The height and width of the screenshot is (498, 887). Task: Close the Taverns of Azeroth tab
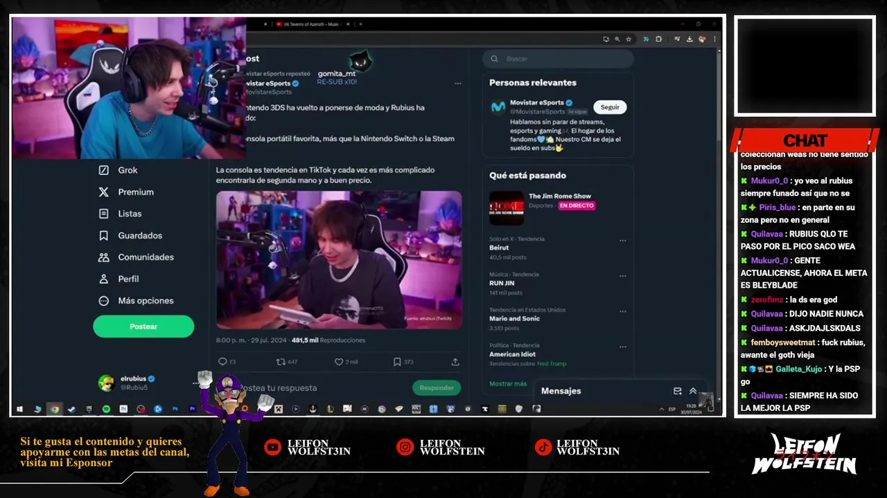pos(347,24)
